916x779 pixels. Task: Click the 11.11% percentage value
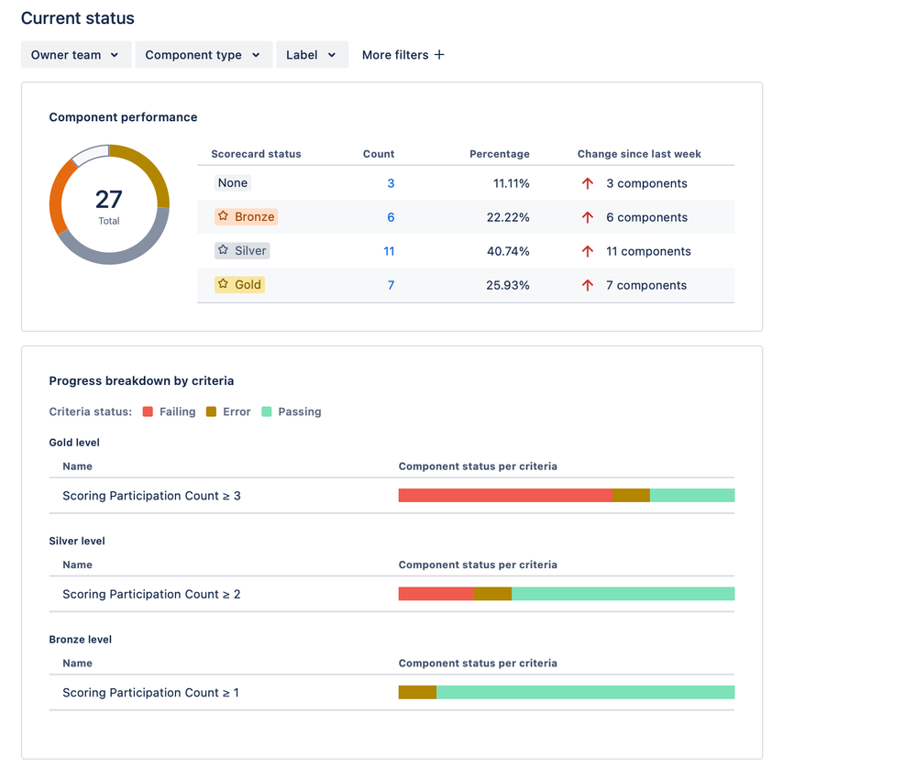(x=511, y=183)
